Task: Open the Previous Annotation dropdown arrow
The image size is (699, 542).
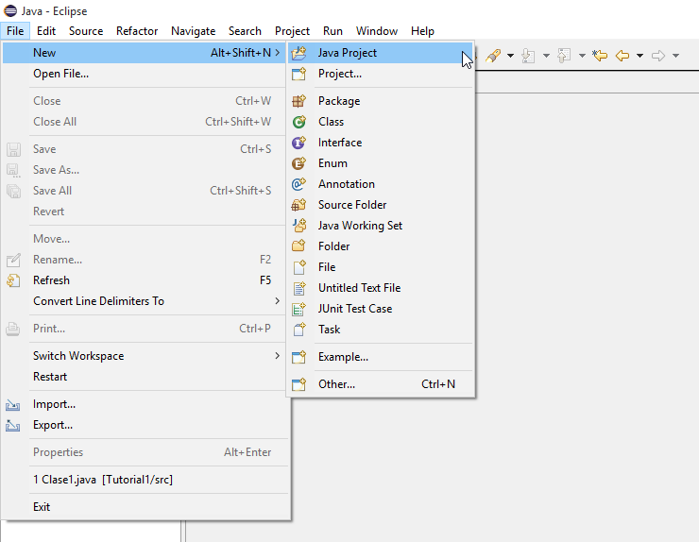Action: (x=582, y=56)
